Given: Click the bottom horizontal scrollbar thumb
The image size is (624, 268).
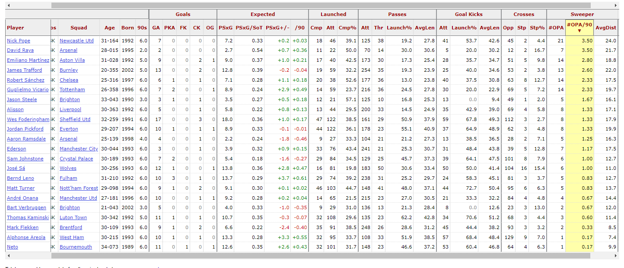Looking at the screenshot, I should pos(321,256).
